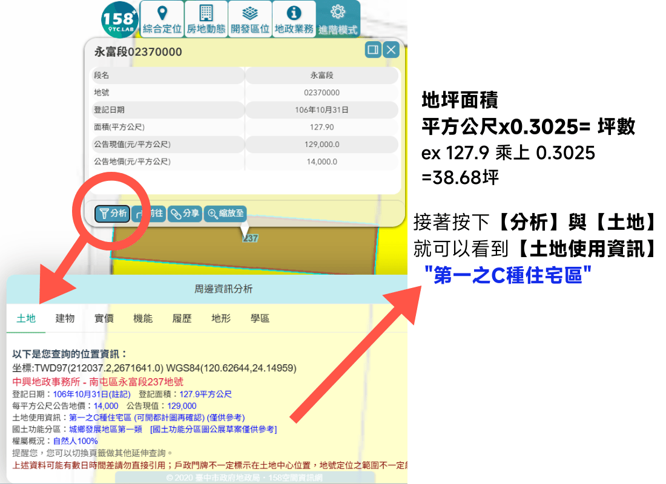The height and width of the screenshot is (484, 666).
Task: Click the 前往 navigate button
Action: click(x=148, y=214)
